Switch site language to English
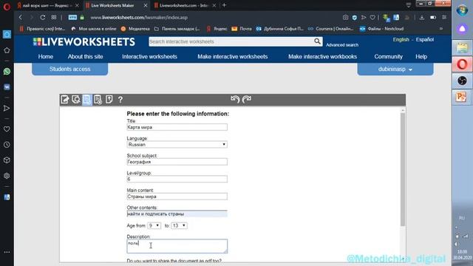Image resolution: width=473 pixels, height=266 pixels. pos(401,39)
